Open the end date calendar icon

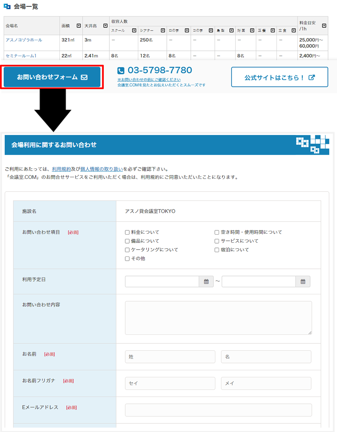(303, 282)
